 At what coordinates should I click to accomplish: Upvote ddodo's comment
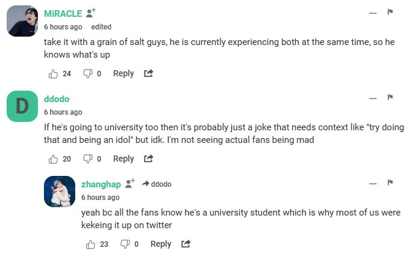click(x=53, y=159)
